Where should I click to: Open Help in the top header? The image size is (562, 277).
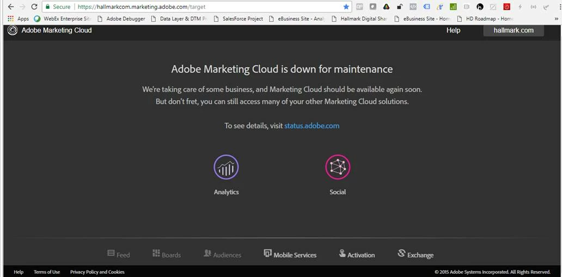coord(453,30)
